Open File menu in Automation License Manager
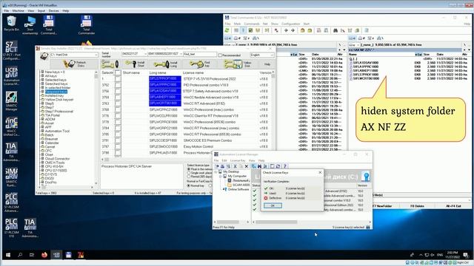The height and width of the screenshot is (266, 474). coord(216,160)
